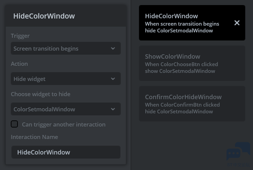Screen dimensions: 253x170
Task: Click the "When ColorChooseBtn clicked" description text
Action: (181, 64)
